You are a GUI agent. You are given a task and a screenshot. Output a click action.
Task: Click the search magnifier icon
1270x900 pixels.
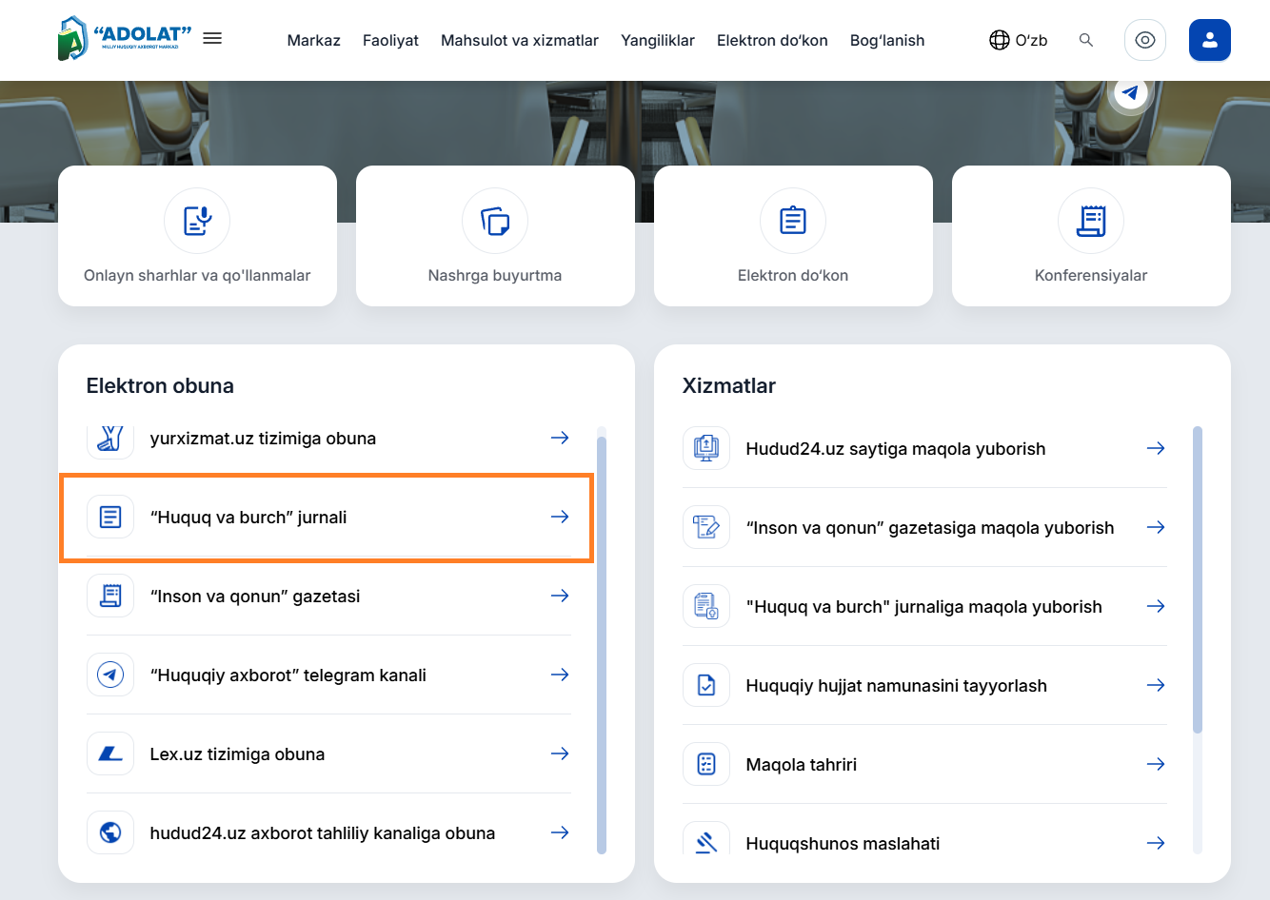1085,40
